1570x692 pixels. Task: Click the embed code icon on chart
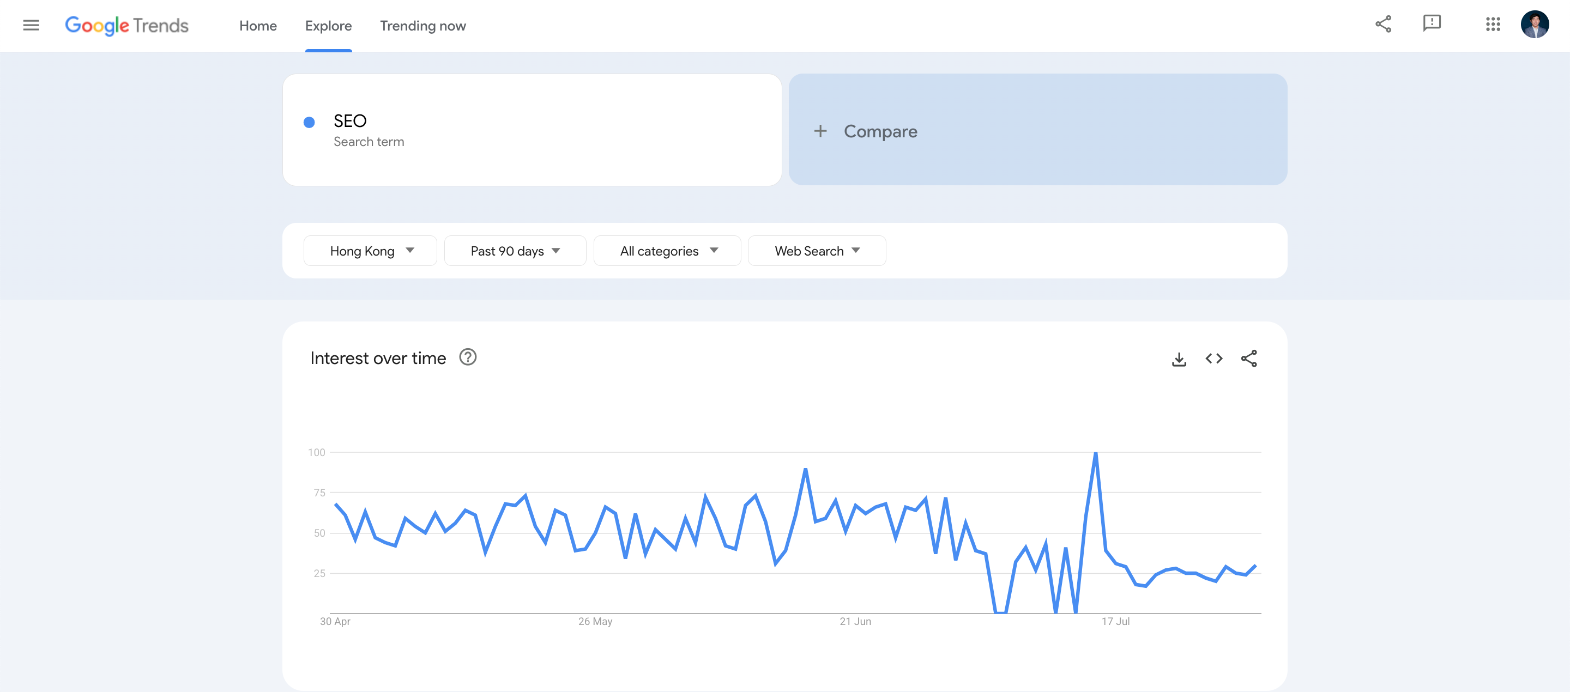1213,359
